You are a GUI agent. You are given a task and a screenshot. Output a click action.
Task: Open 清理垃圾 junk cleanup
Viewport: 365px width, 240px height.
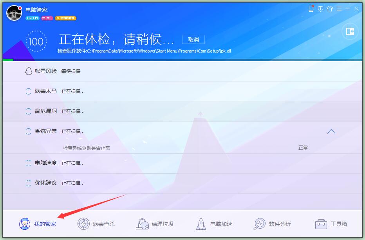tap(141, 223)
